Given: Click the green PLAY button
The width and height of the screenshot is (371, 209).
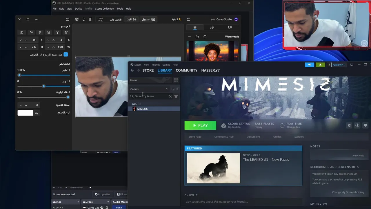Looking at the screenshot, I should click(200, 125).
